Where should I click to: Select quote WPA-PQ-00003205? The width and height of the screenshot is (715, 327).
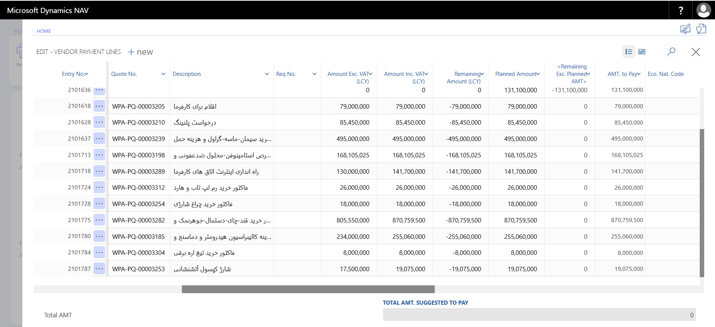click(138, 106)
